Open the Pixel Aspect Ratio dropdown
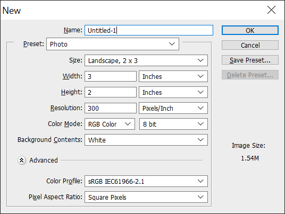 click(x=146, y=197)
